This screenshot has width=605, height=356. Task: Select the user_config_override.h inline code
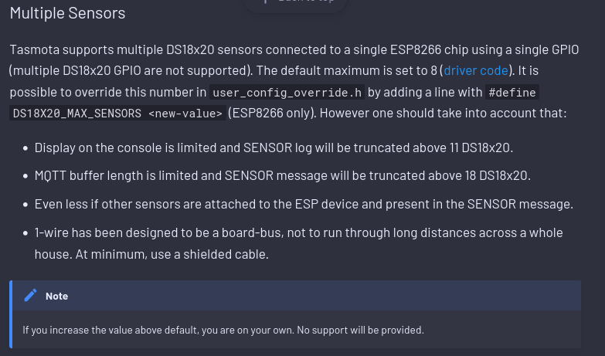tap(287, 93)
